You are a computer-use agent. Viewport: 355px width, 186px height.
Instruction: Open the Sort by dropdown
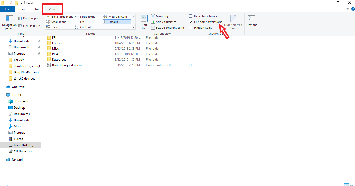pyautogui.click(x=145, y=22)
